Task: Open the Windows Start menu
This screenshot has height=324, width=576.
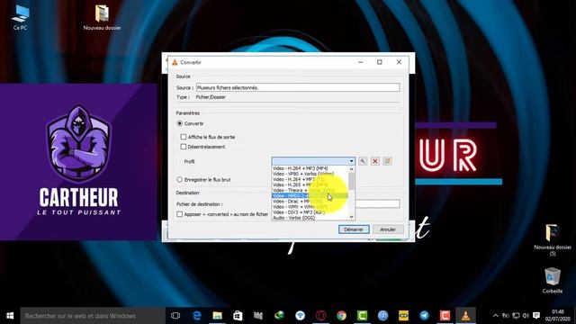Action: (10, 316)
